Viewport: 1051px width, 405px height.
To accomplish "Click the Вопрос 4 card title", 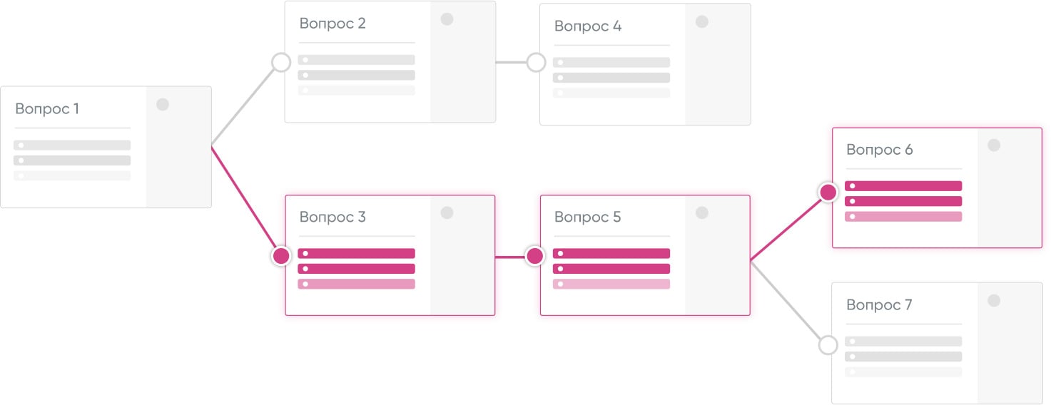I will click(587, 26).
